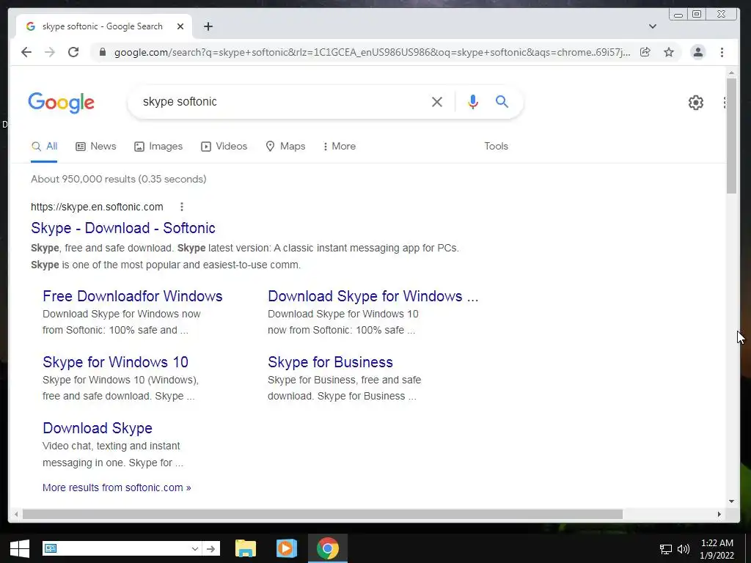Click the vertical scrollbar down arrow

731,501
